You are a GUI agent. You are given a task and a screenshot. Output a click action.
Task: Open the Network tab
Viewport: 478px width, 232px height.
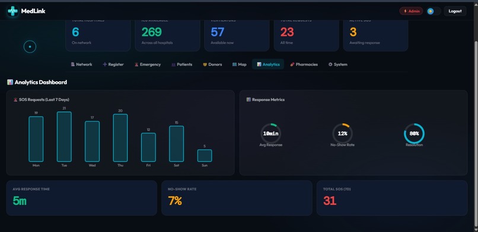click(81, 65)
